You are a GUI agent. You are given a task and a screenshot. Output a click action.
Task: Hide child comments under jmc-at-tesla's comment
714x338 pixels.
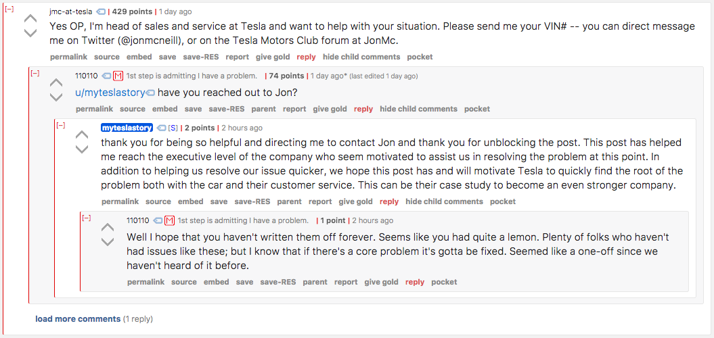click(361, 57)
